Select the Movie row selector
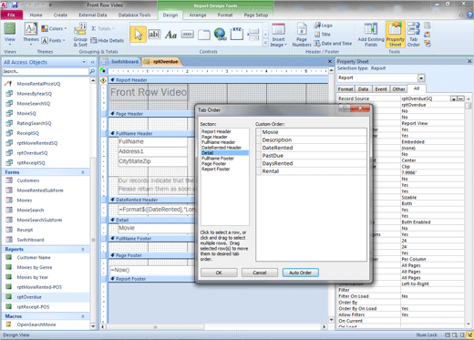Screen dimensions: 474x340 (x=259, y=132)
